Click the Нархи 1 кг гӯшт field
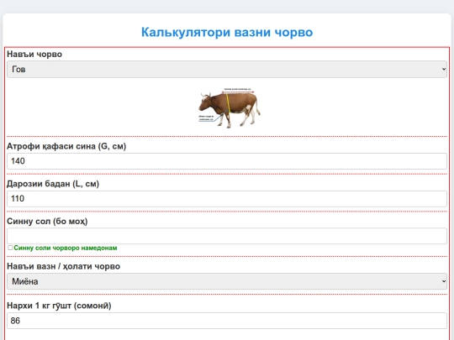This screenshot has height=340, width=454. pos(227,321)
